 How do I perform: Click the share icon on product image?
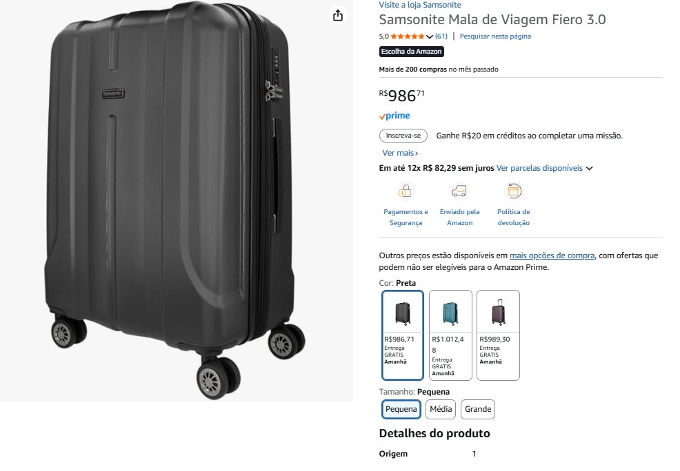coord(338,16)
